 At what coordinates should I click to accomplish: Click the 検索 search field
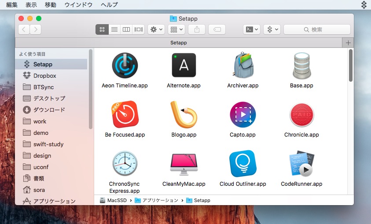(317, 29)
